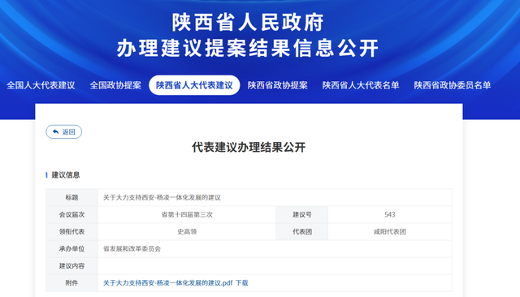Viewport: 520px width, 297px height.
Task: Click the 标题 label cell
Action: [71, 197]
